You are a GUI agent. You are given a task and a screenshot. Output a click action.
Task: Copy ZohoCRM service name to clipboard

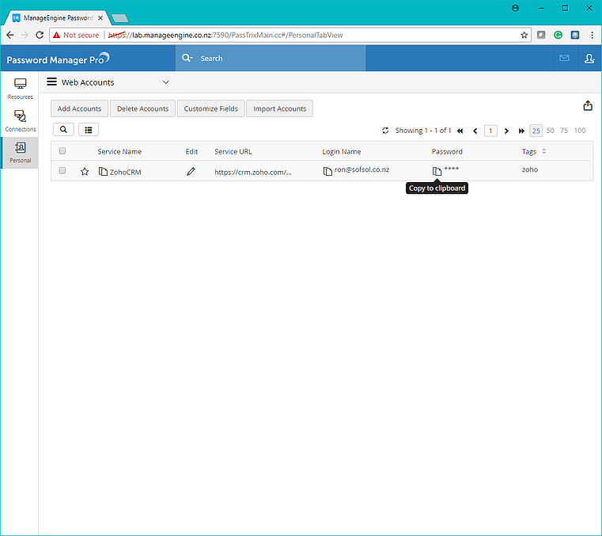tap(103, 171)
